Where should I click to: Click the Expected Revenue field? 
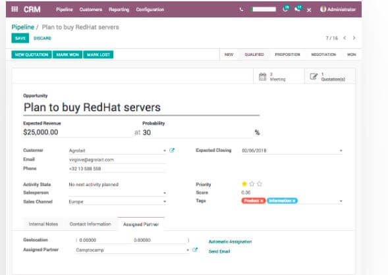click(x=77, y=132)
